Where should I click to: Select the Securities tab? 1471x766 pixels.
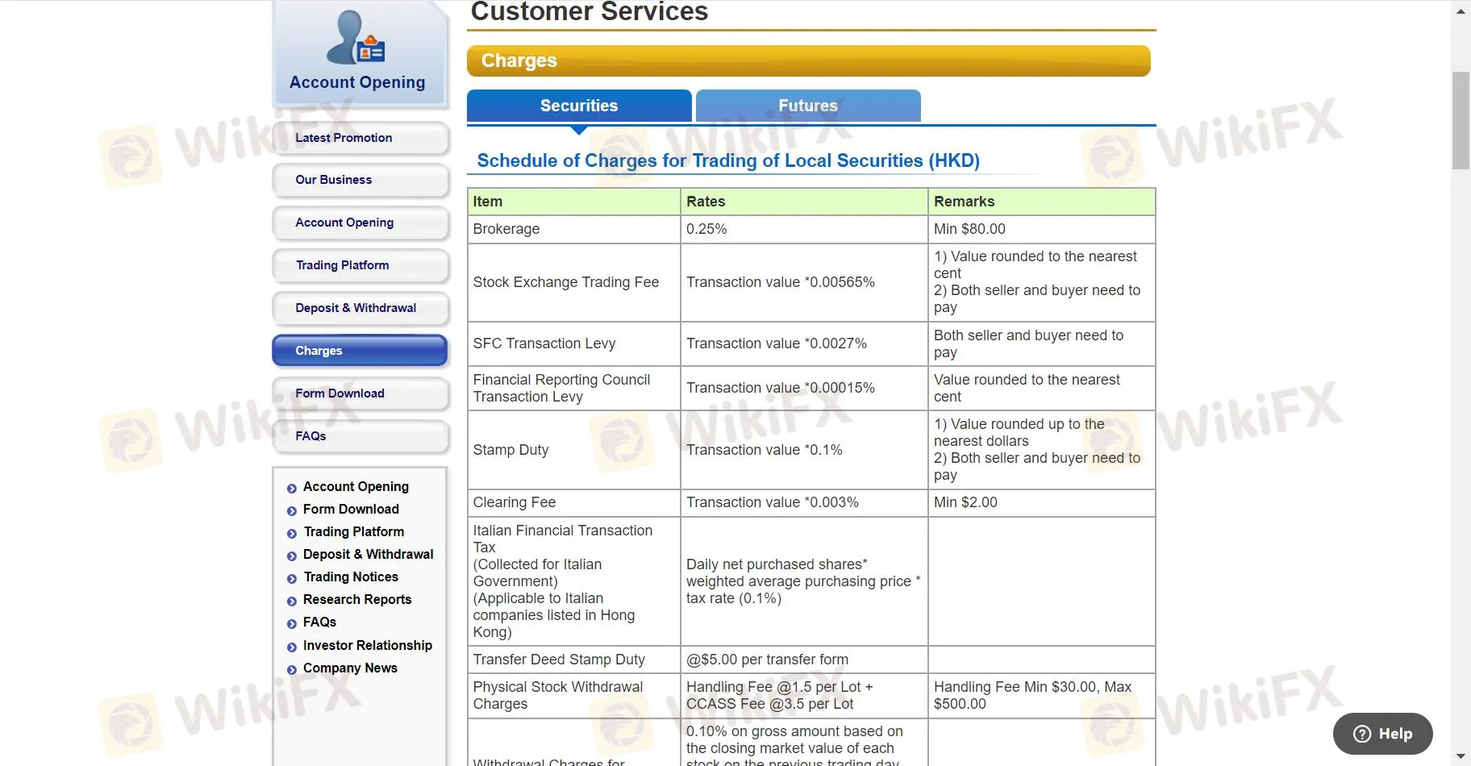(x=578, y=106)
